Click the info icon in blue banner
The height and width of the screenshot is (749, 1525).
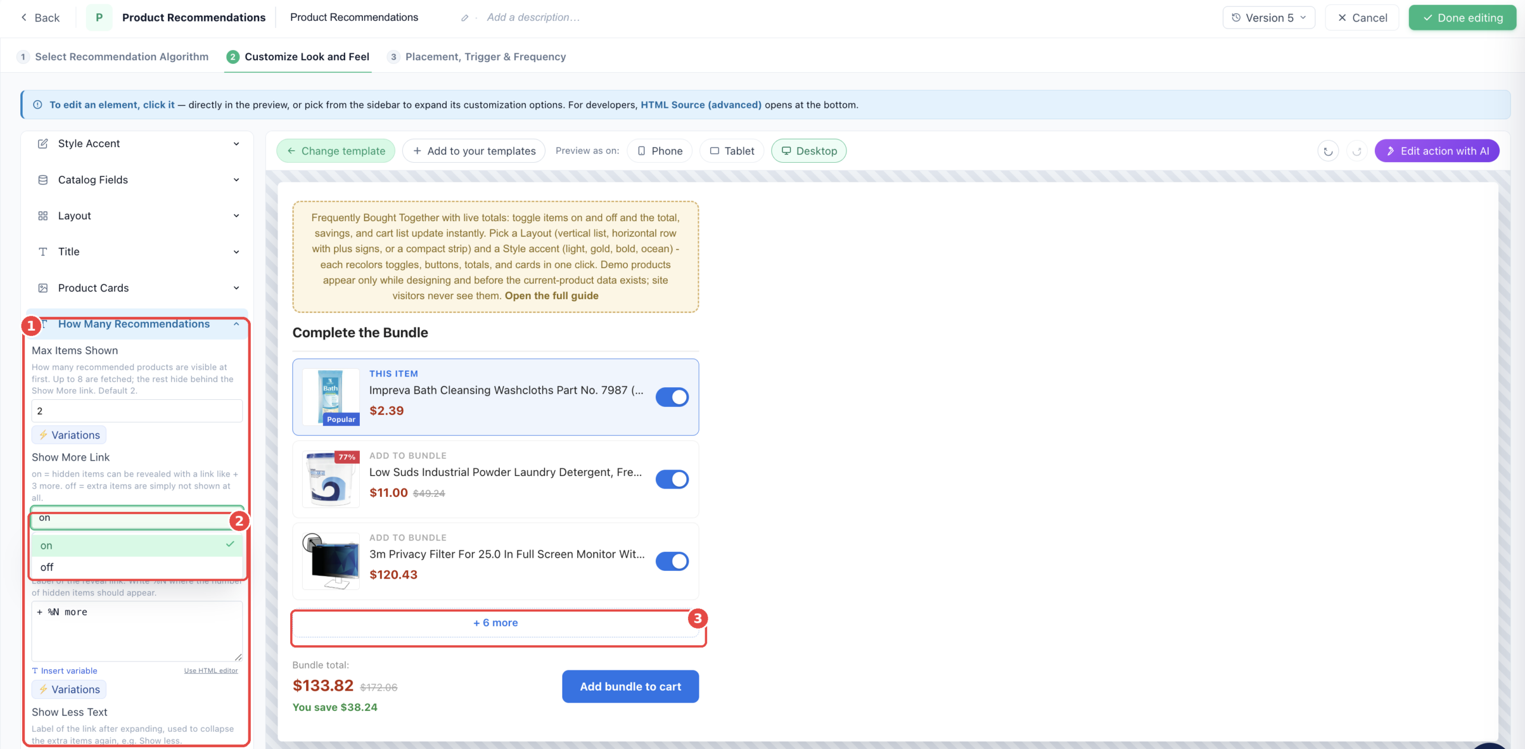tap(38, 105)
